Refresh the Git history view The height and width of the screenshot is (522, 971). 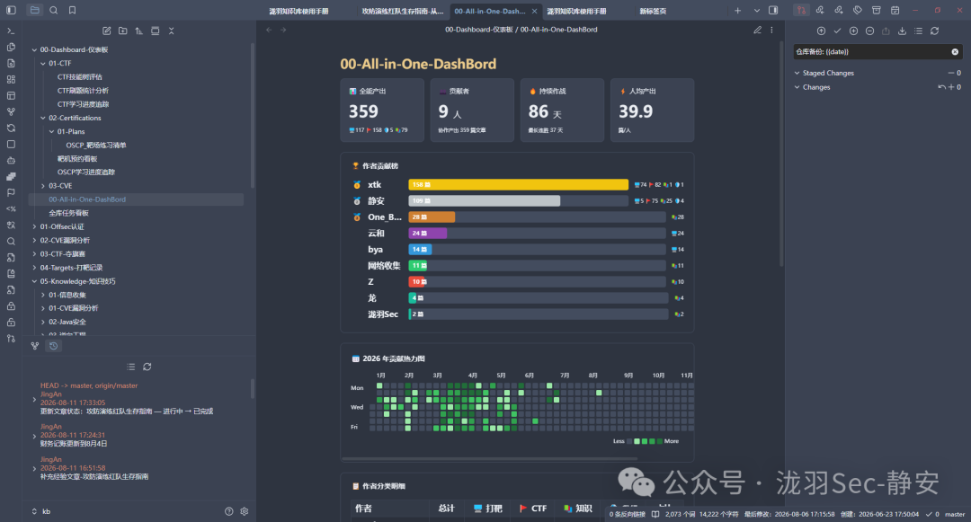point(147,367)
